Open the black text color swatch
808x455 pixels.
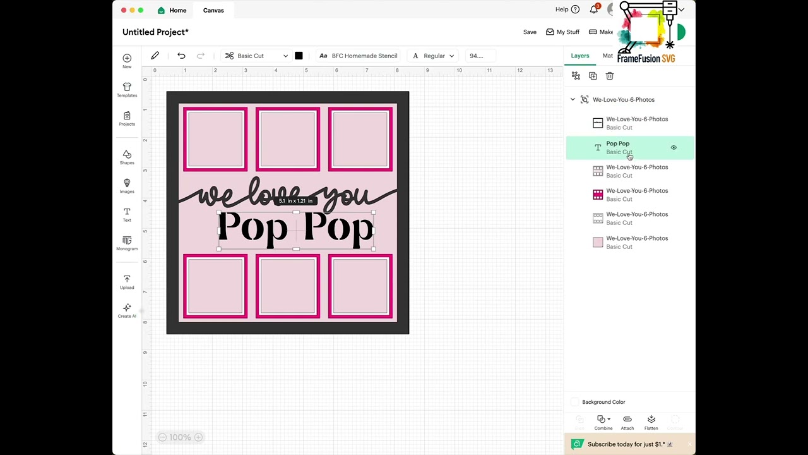tap(299, 56)
